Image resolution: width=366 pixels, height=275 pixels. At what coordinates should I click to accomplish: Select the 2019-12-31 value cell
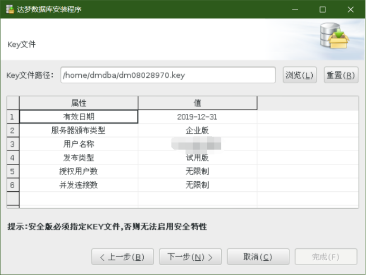(x=198, y=116)
